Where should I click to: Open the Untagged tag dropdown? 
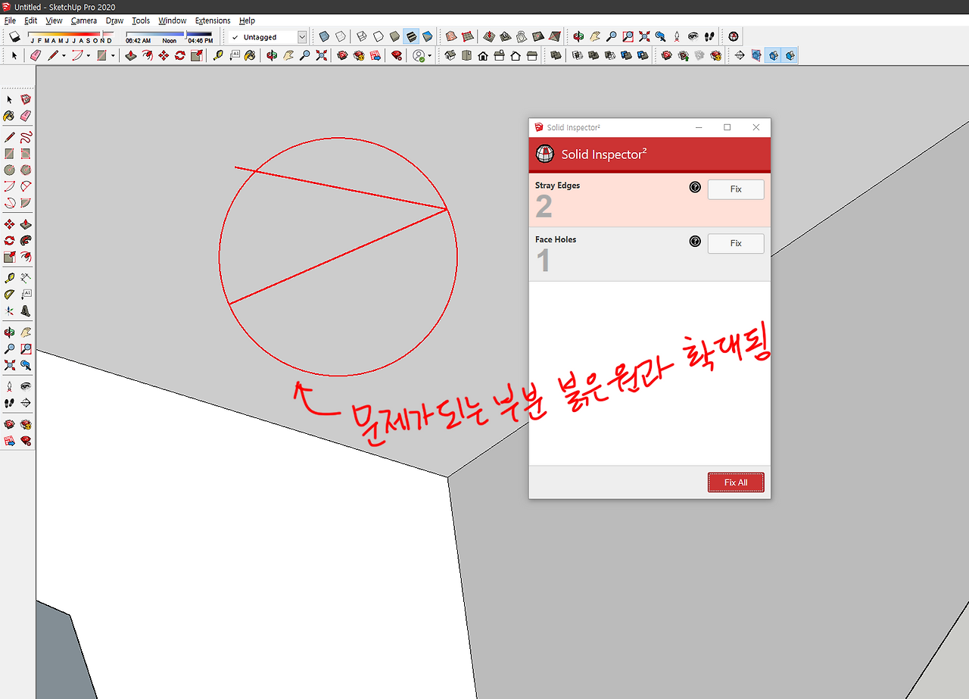[x=302, y=36]
